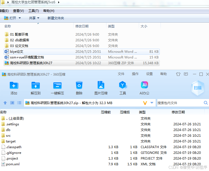The width and height of the screenshot is (209, 171).
Task: Maximize the 360压缩 window
Action: (x=201, y=74)
